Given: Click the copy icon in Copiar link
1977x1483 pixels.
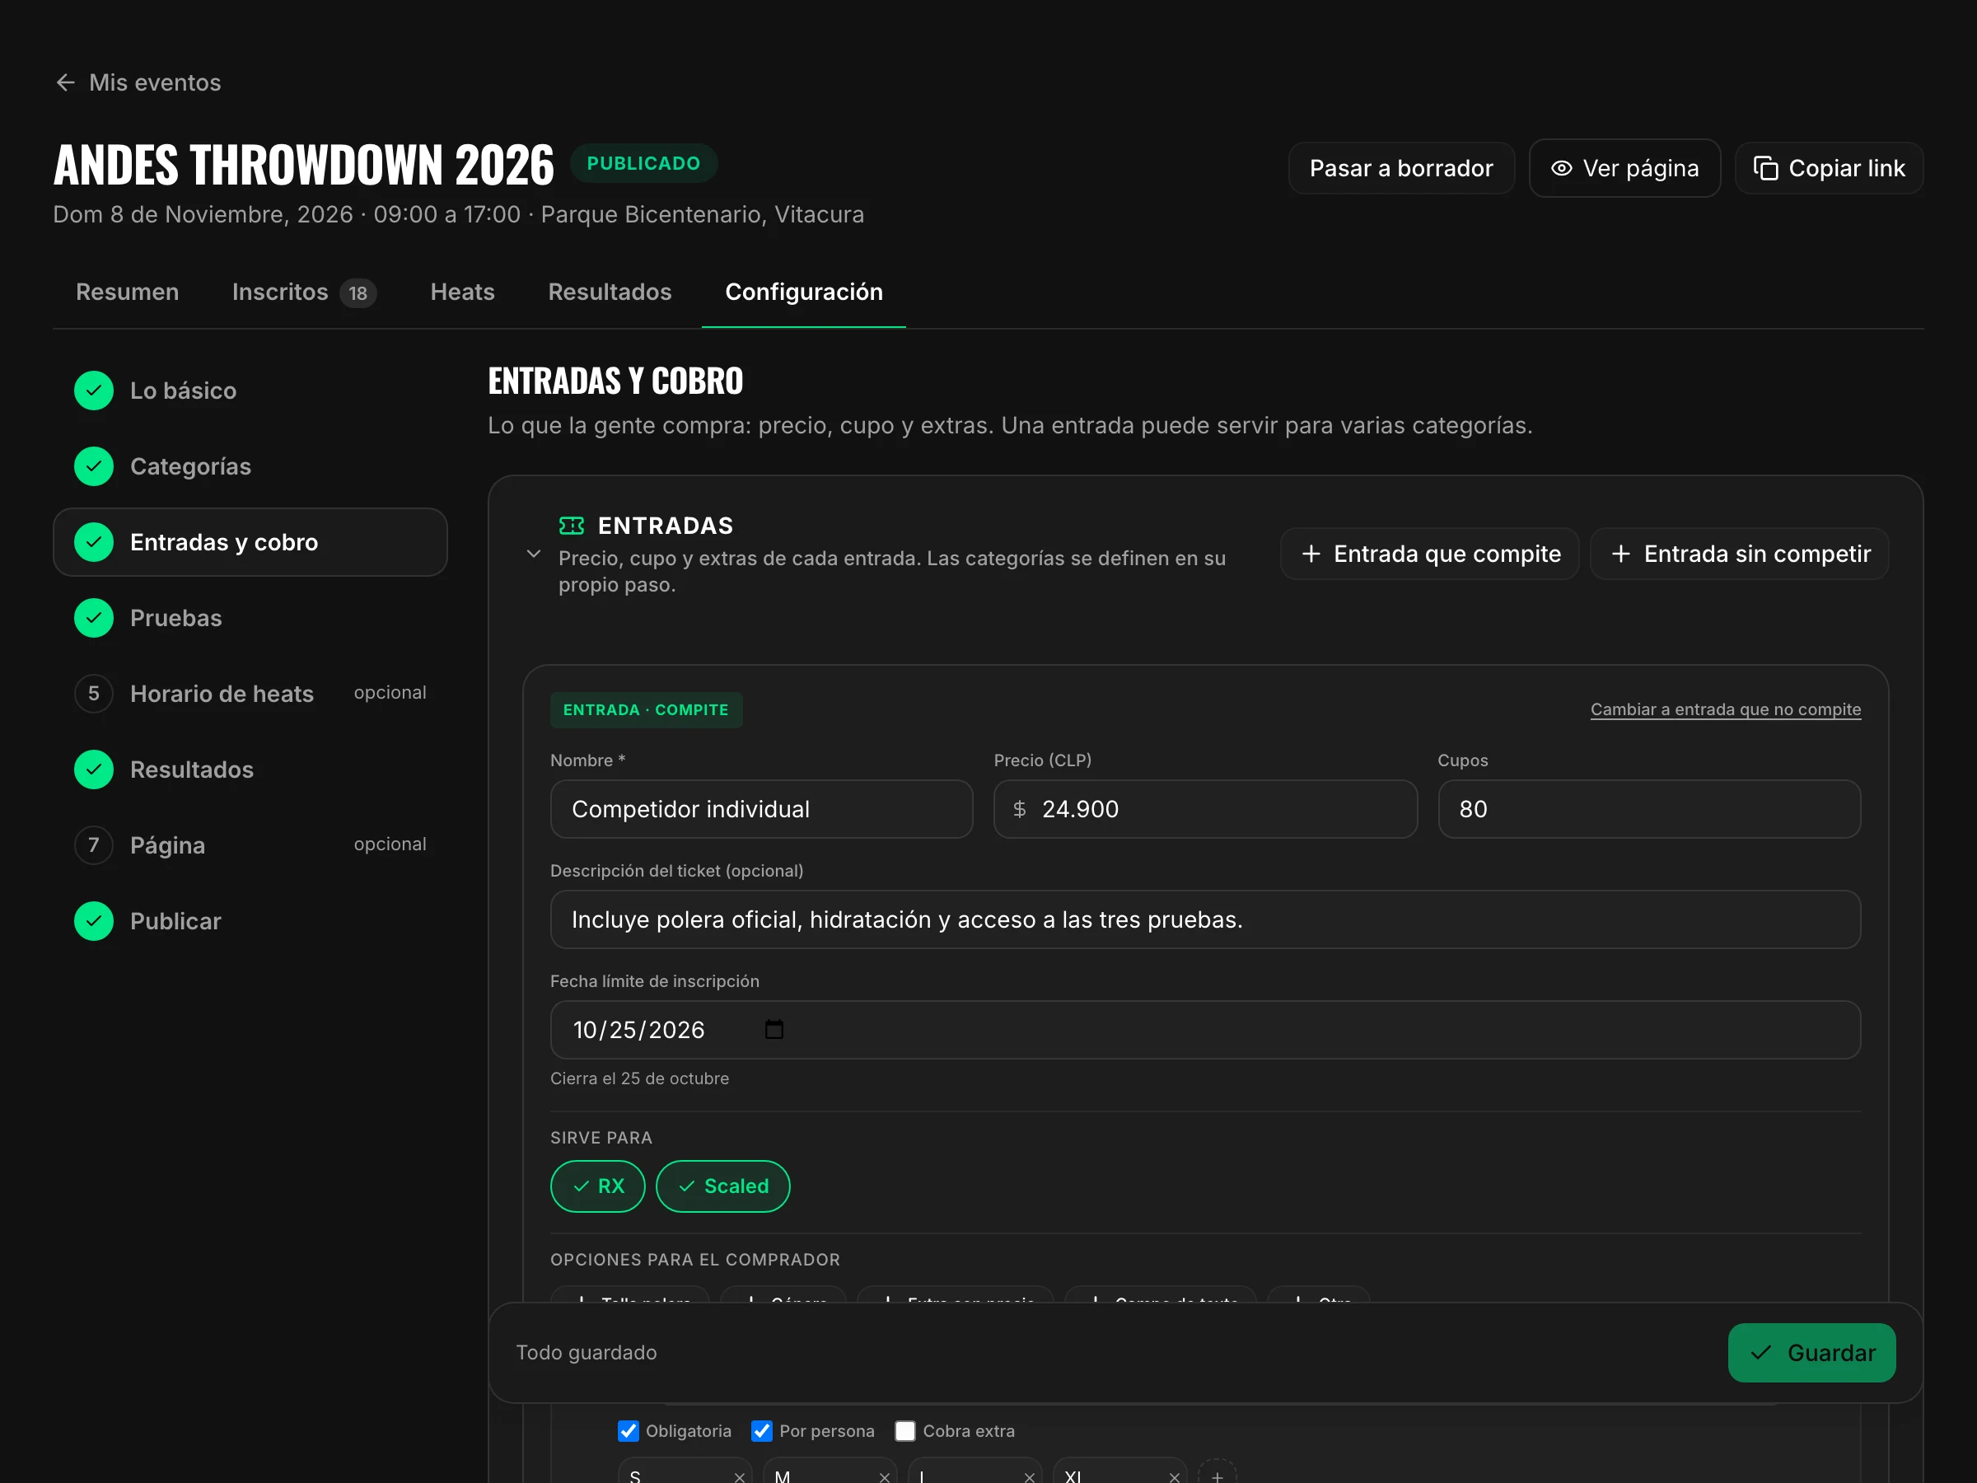Looking at the screenshot, I should pos(1765,168).
